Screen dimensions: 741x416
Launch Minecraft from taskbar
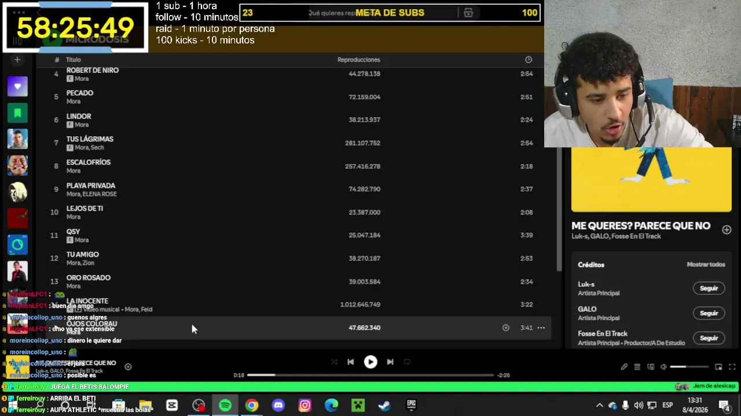(x=358, y=406)
